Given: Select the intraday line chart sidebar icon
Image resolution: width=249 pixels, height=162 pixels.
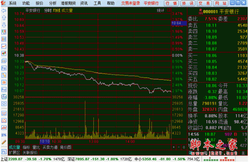Looking at the screenshot, I should [x=4, y=46].
